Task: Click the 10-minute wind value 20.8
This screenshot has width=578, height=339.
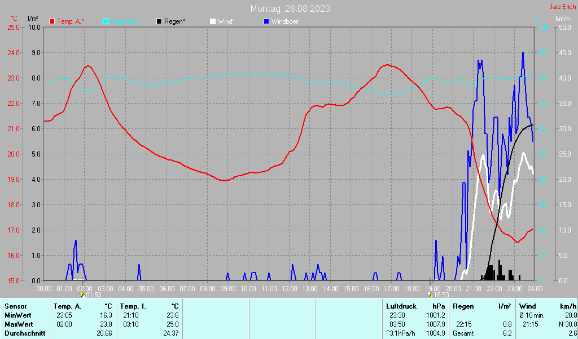Action: [x=571, y=315]
